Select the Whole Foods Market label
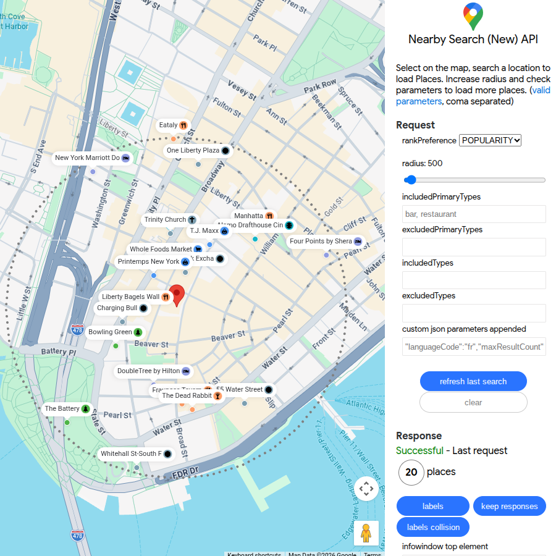 click(x=166, y=249)
